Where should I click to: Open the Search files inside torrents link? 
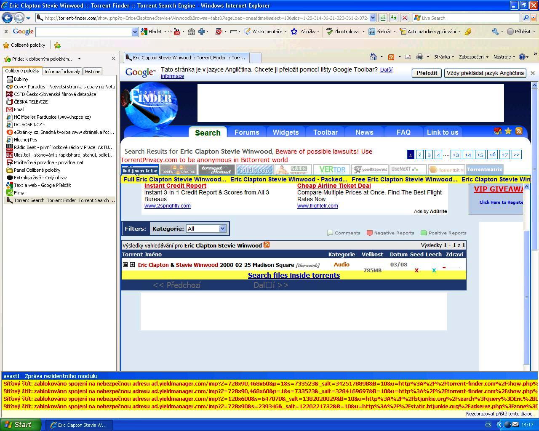(294, 275)
